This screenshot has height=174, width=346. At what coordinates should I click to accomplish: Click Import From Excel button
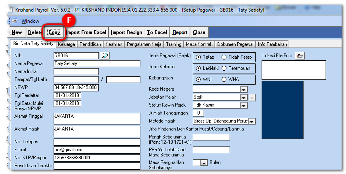click(x=86, y=32)
